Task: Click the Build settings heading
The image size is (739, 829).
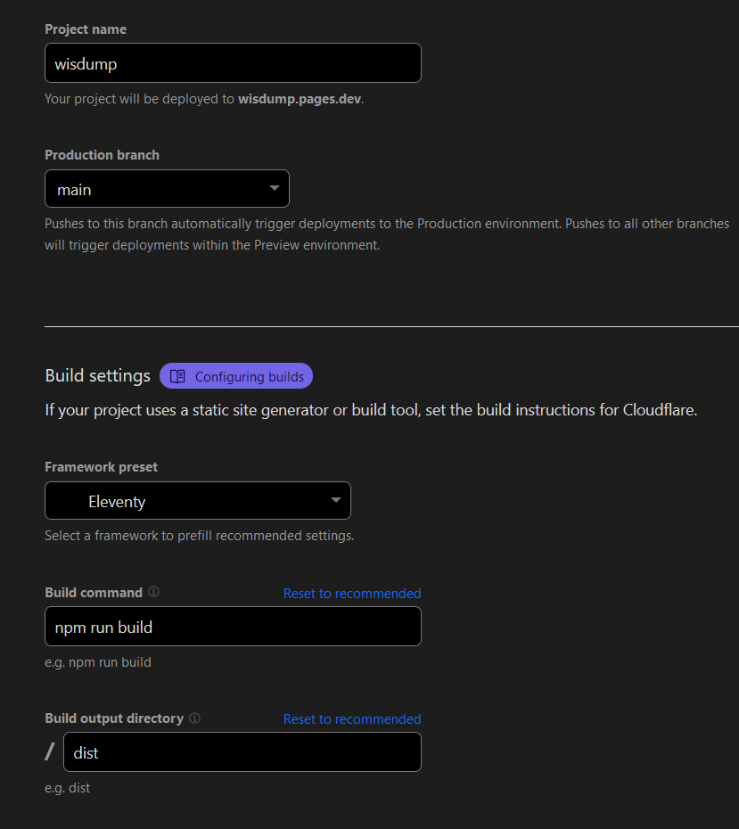Action: click(x=97, y=375)
